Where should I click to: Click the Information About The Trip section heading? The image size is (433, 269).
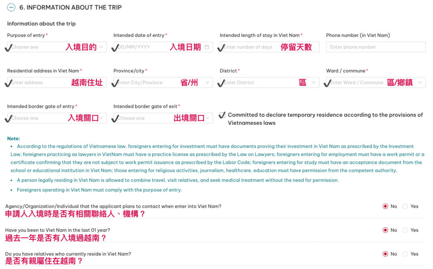tap(71, 7)
